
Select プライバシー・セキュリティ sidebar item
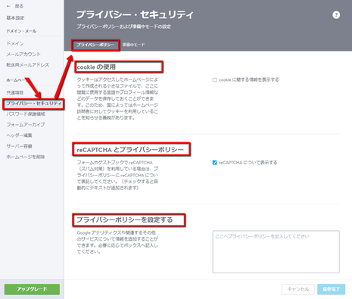33,104
